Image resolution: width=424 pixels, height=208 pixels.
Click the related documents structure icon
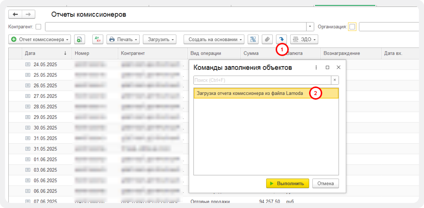pyautogui.click(x=253, y=39)
